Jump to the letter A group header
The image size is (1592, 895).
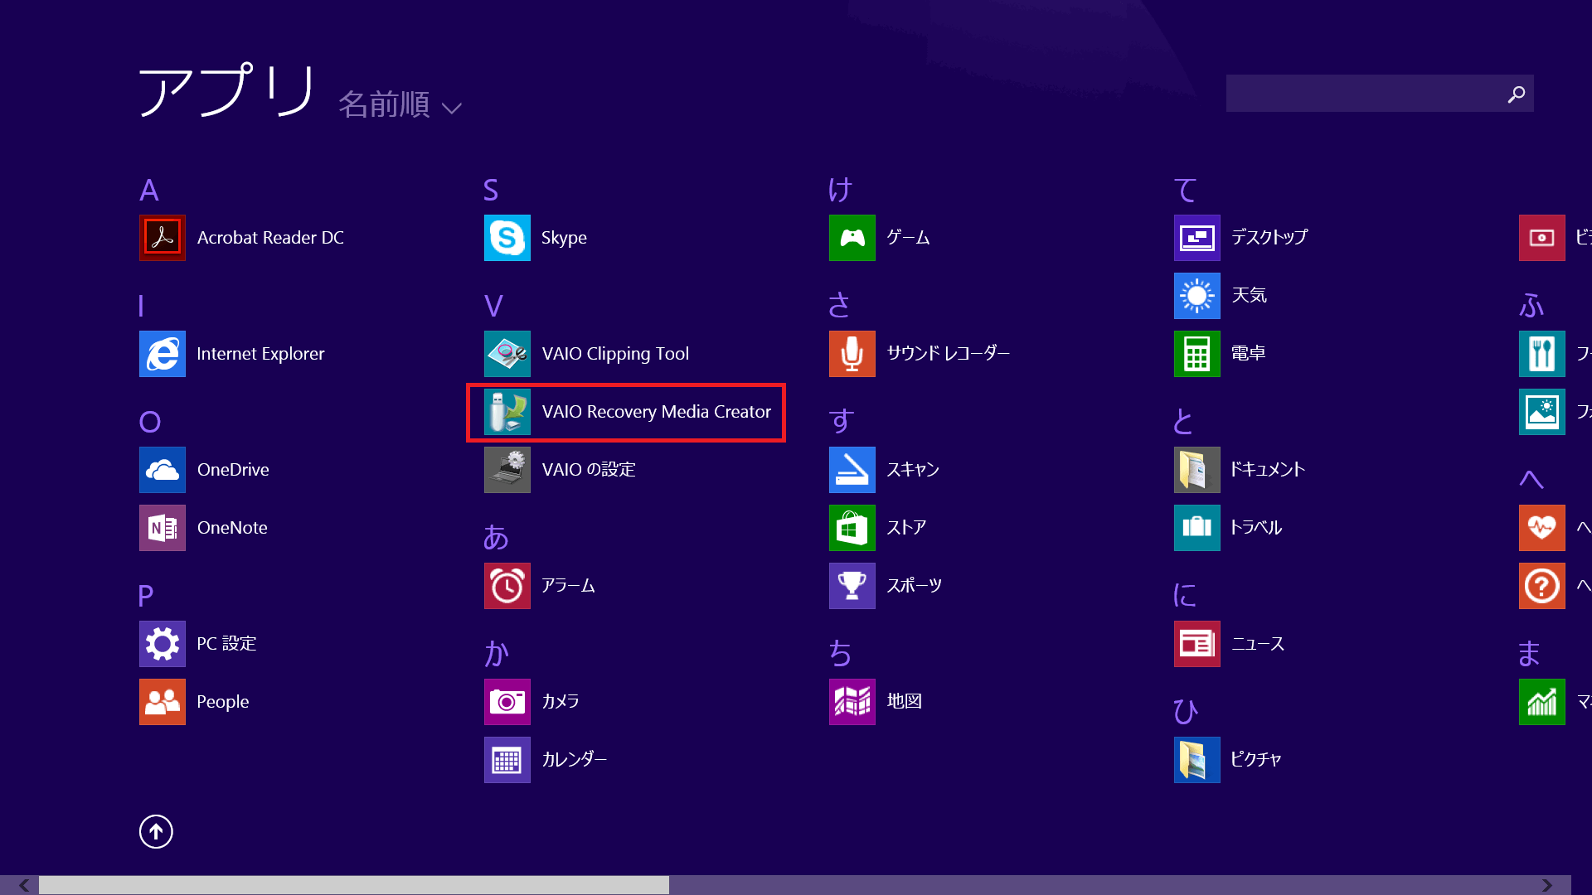click(149, 190)
